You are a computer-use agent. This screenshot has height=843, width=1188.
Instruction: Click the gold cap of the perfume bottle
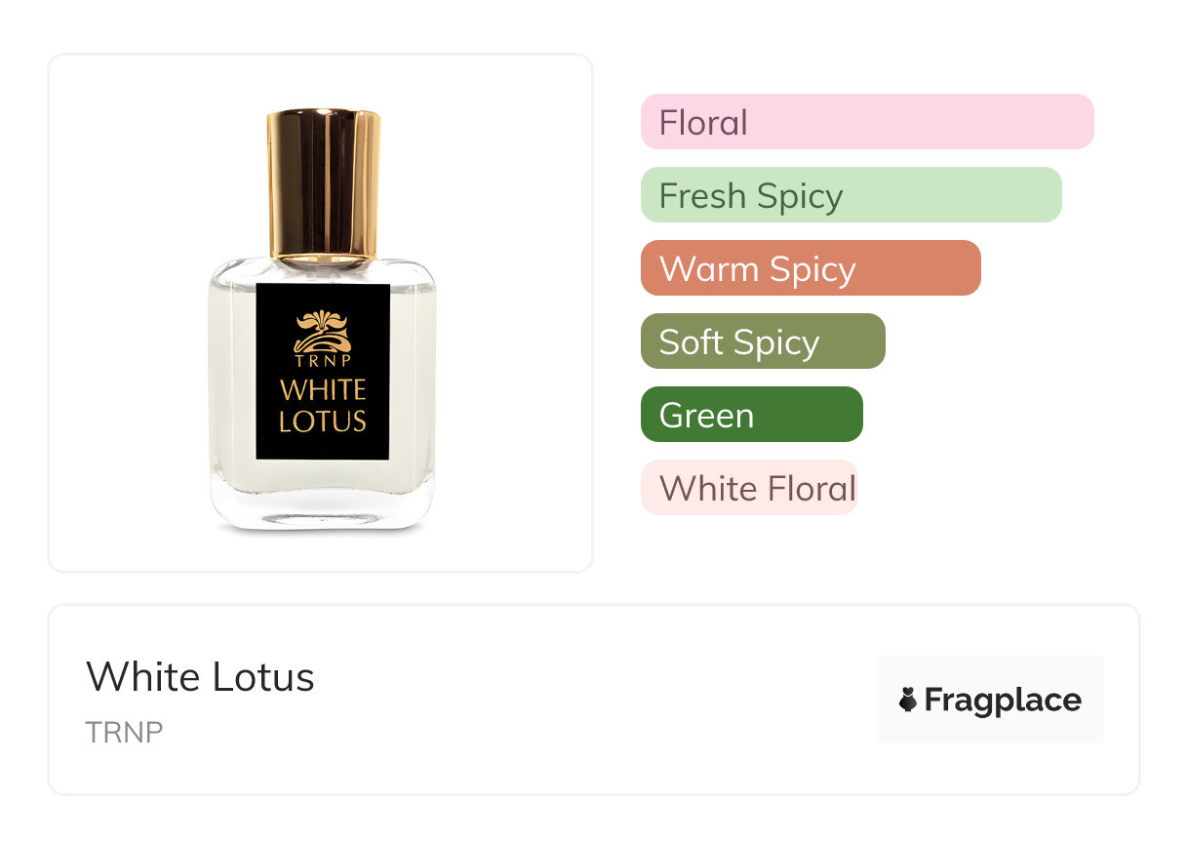324,185
